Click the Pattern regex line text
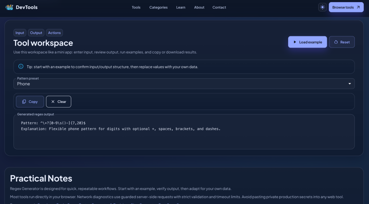The width and height of the screenshot is (369, 204). [53, 123]
